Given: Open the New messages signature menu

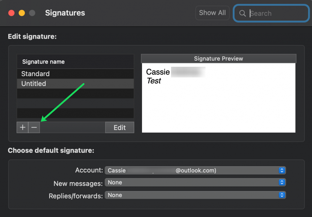Looking at the screenshot, I should (195, 182).
